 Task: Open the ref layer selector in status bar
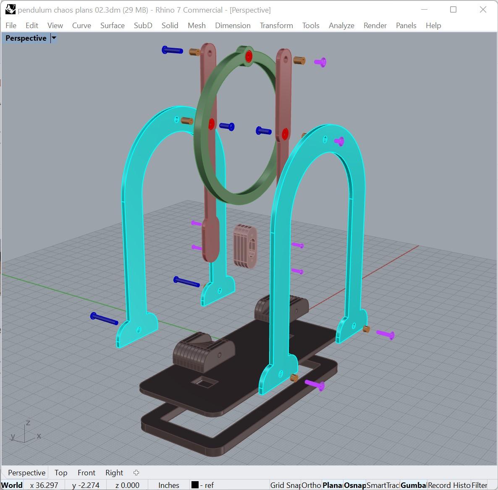coord(203,485)
